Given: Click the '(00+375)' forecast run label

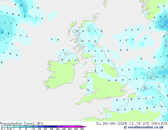Looking at the screenshot, I should coord(160,123).
